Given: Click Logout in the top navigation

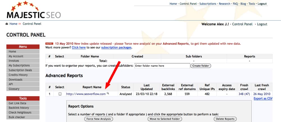Looking at the screenshot, I should point(262,4).
